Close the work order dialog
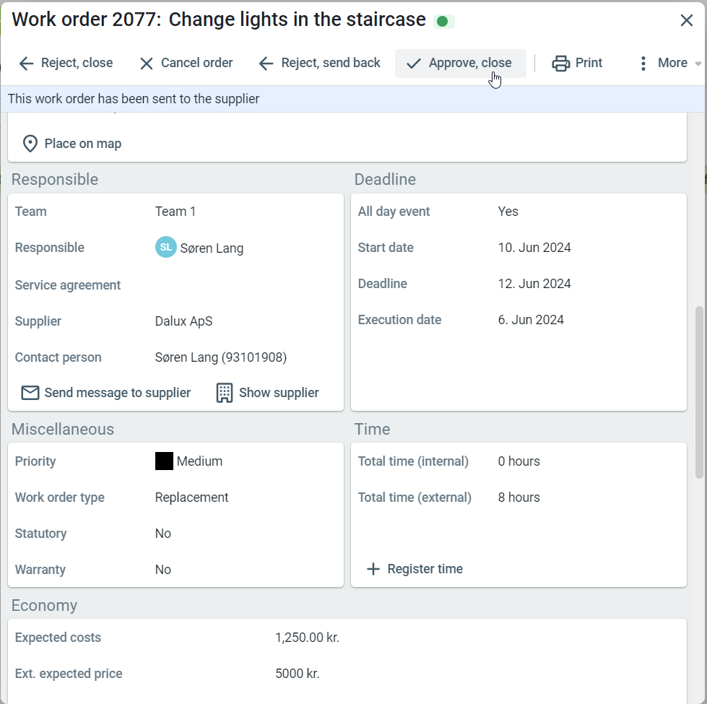This screenshot has height=704, width=707. pos(686,20)
